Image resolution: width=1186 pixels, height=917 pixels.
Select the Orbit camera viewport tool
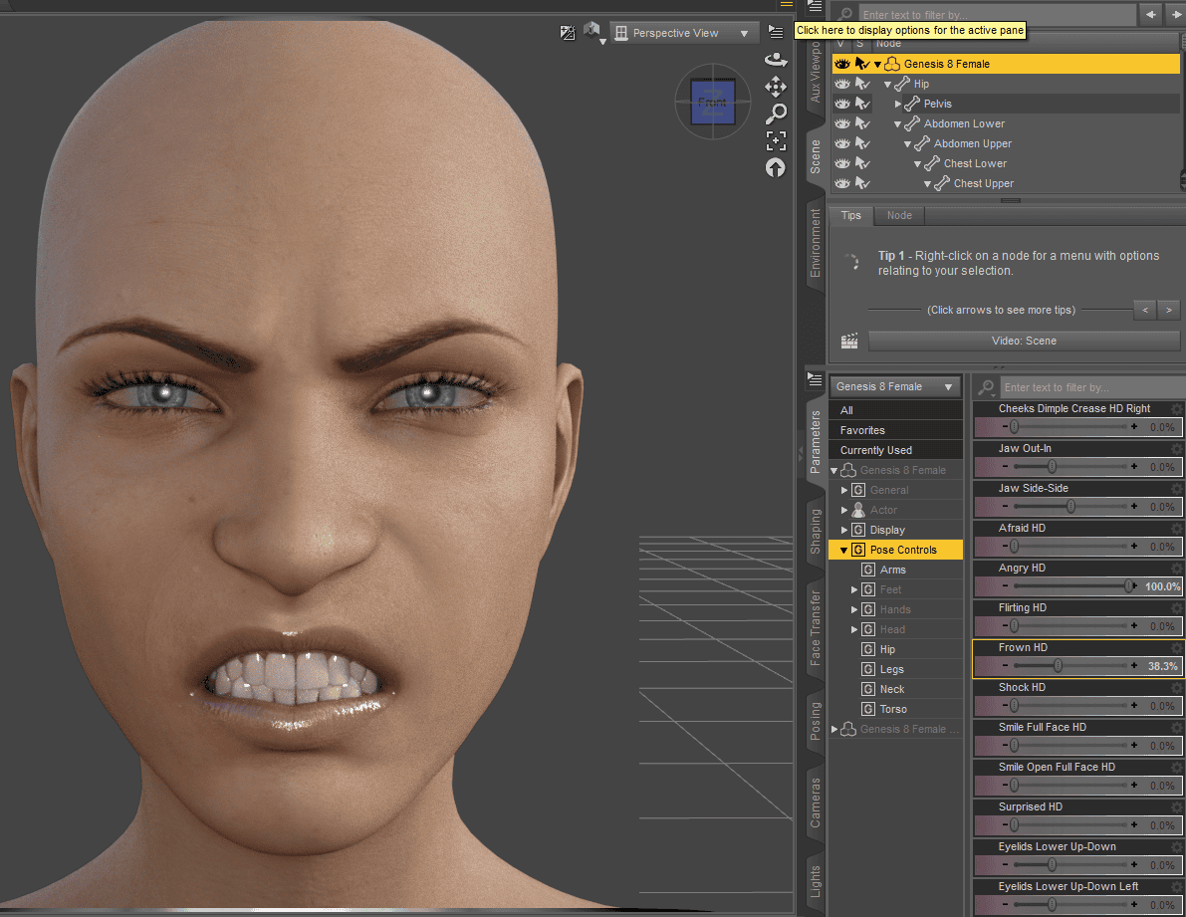(776, 59)
